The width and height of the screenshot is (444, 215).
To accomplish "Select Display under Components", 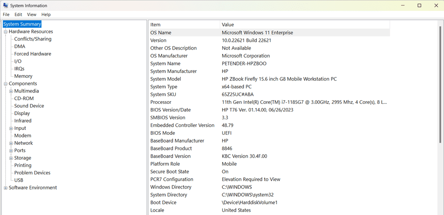I will pyautogui.click(x=22, y=113).
